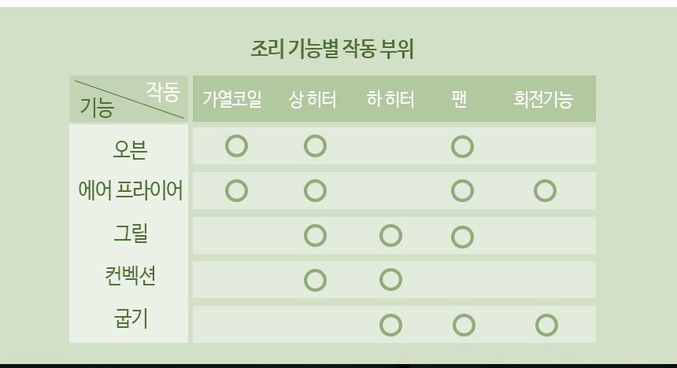Screen dimensions: 677x368
Task: Select the 컨벡션 row 상 히터 circle
Action: [315, 280]
